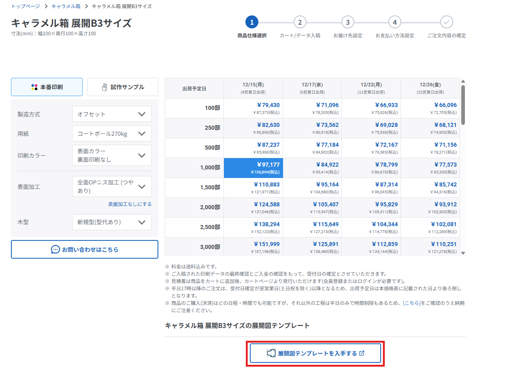
Task: Select price ¥73,562 for 250部
Action: pyautogui.click(x=312, y=128)
